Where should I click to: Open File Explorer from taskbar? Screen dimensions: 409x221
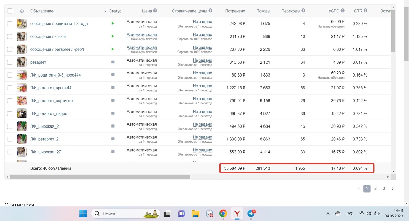tap(195, 214)
